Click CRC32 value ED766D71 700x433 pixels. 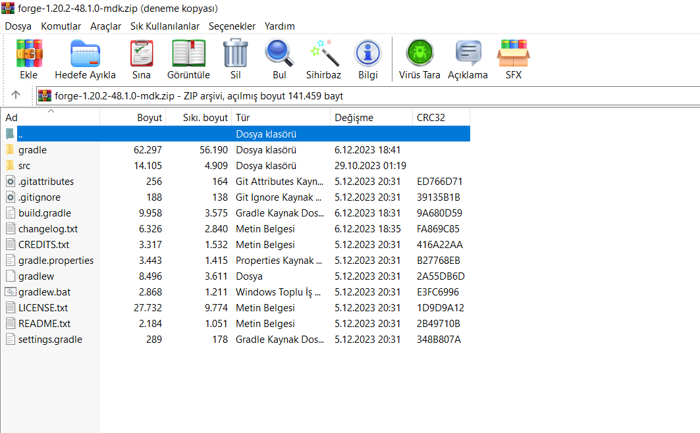point(439,182)
